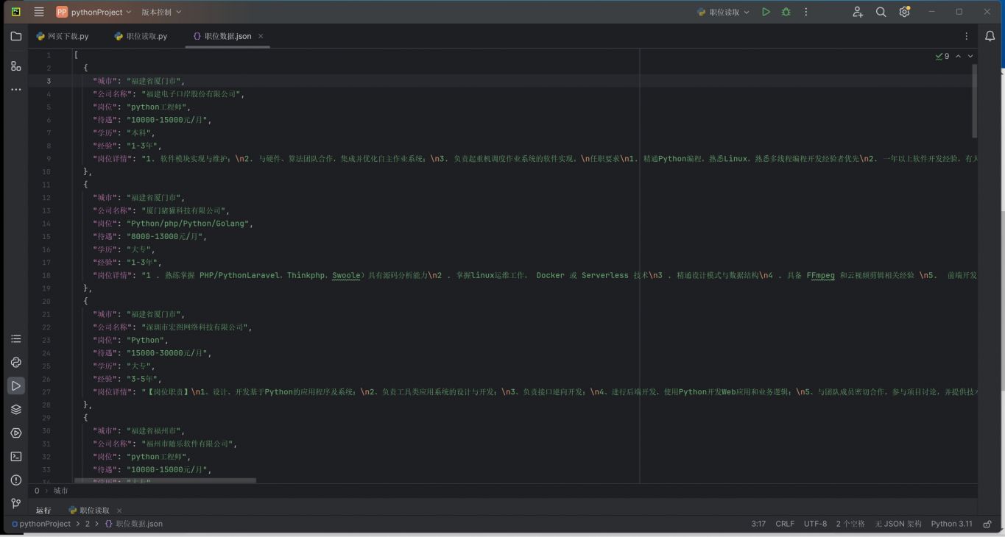The image size is (1005, 537).
Task: Open 版本控制 dropdown menu
Action: pos(161,12)
